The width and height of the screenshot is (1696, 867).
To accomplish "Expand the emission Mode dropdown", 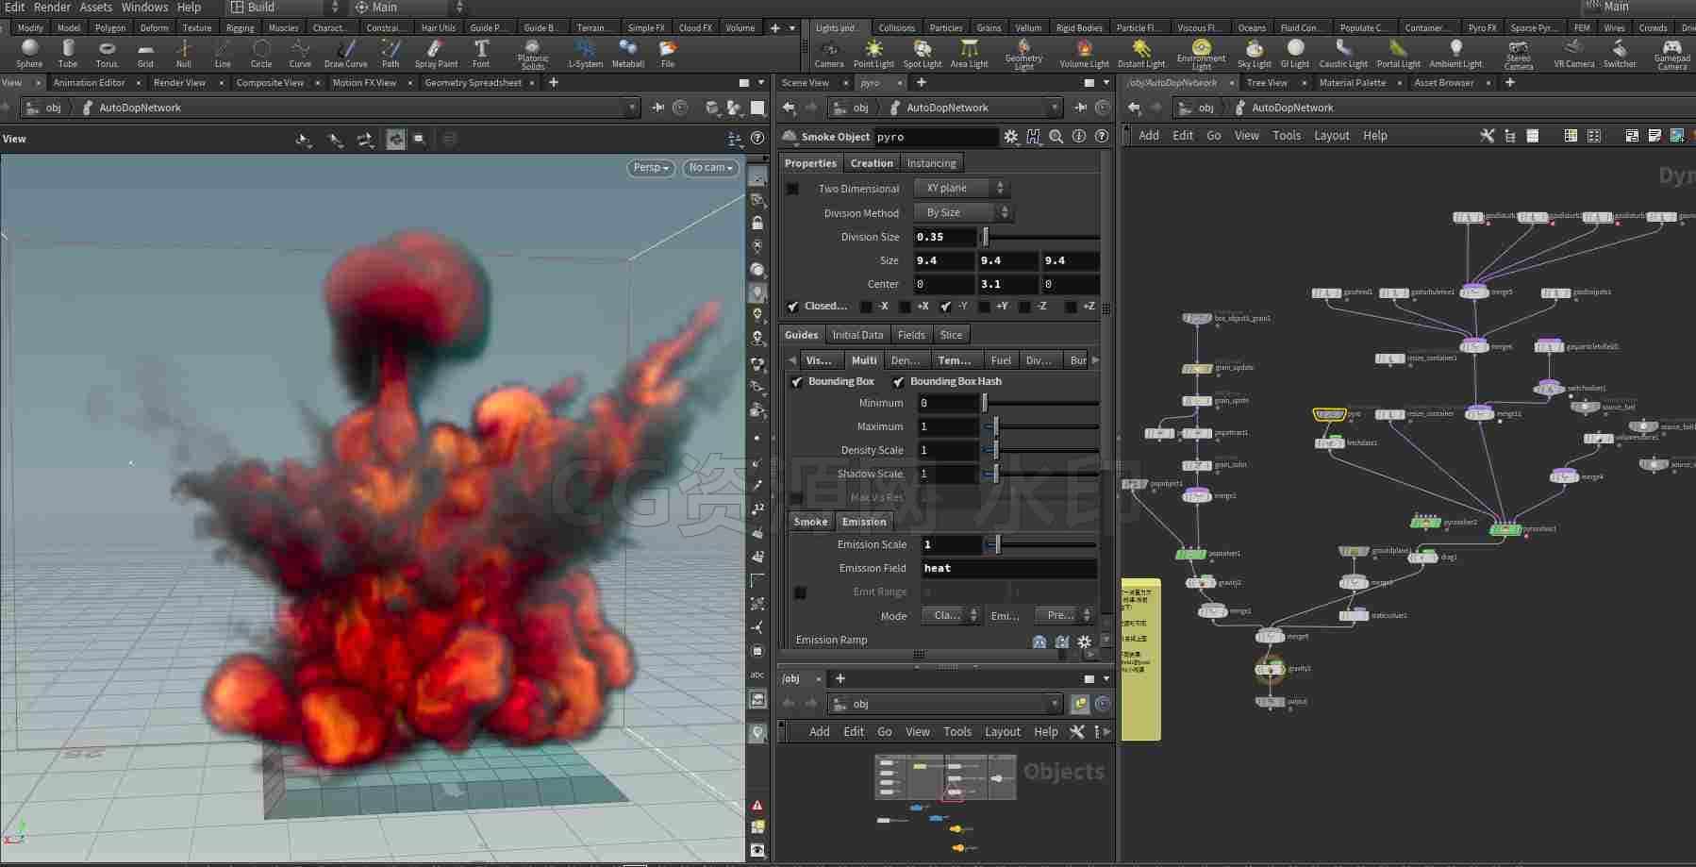I will point(951,616).
